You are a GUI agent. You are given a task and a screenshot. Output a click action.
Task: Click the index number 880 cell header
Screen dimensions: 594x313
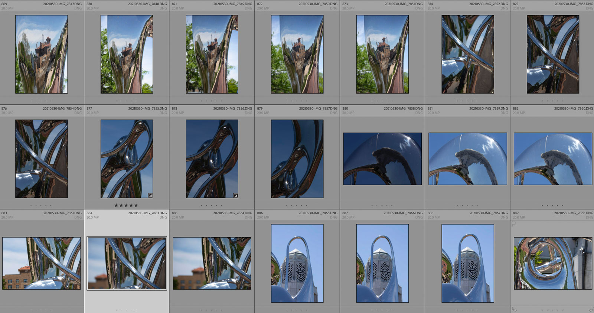345,109
